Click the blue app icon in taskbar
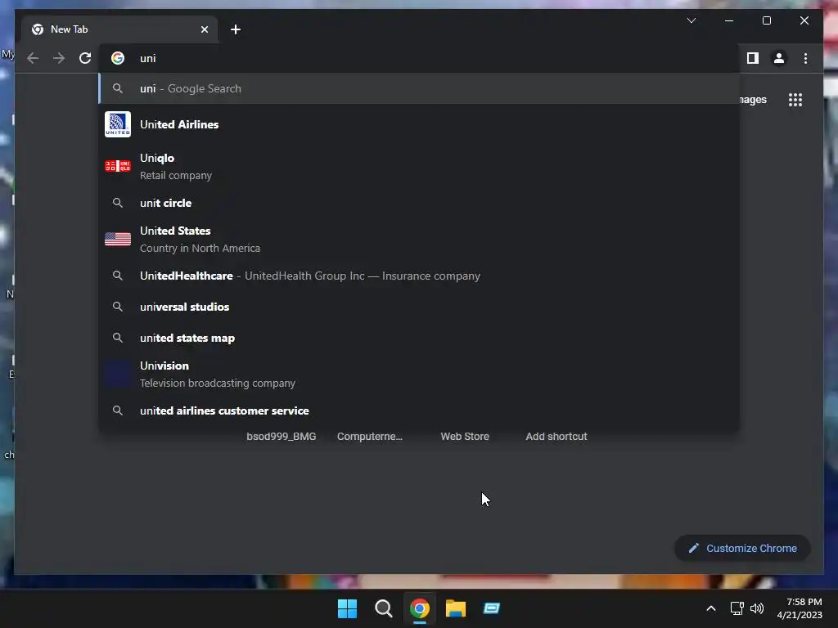 [492, 608]
